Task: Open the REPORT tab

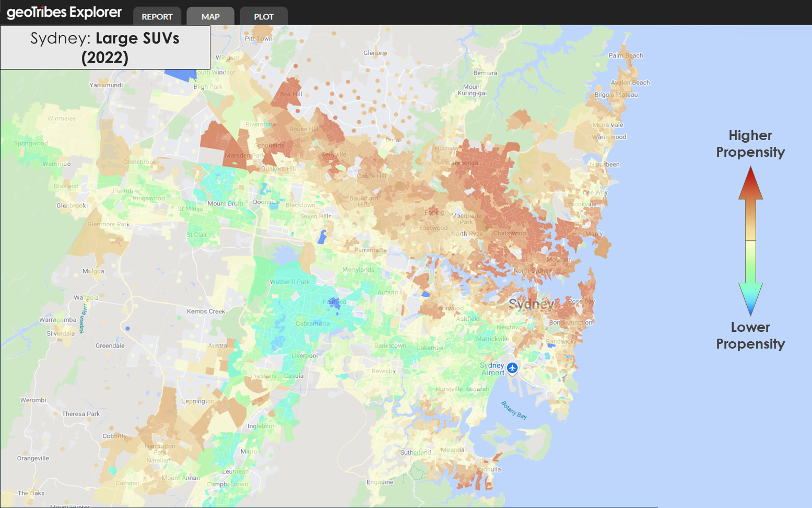Action: pos(157,16)
